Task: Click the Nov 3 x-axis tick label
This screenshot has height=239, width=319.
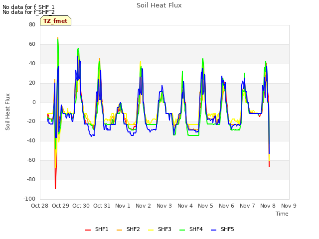Action: [x=164, y=206]
